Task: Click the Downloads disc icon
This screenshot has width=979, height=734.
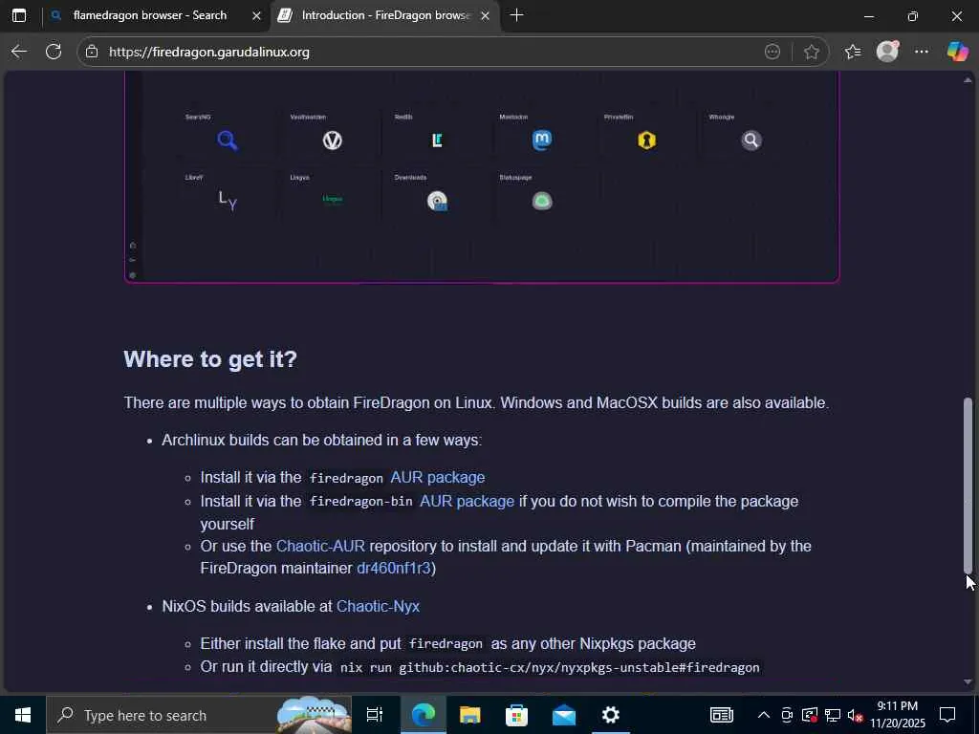Action: coord(437,201)
